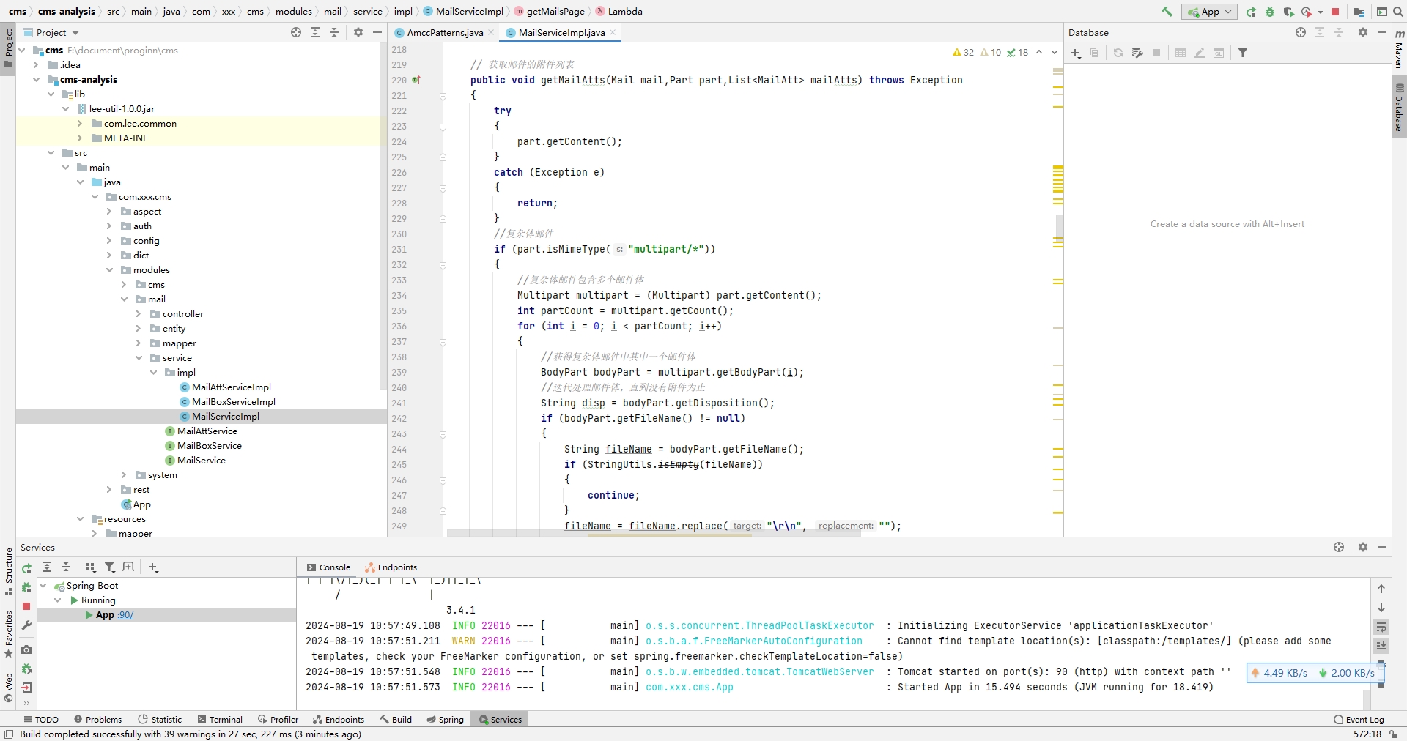Click the Database panel filter icon

(1243, 53)
